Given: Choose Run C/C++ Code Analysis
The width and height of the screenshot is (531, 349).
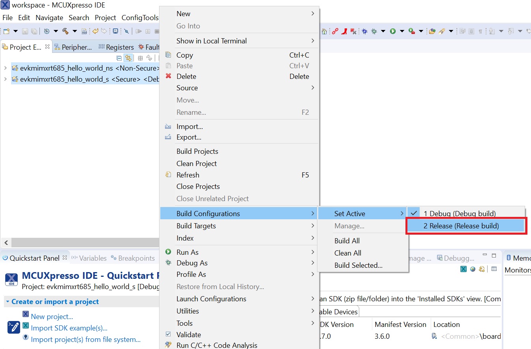Looking at the screenshot, I should [x=239, y=345].
